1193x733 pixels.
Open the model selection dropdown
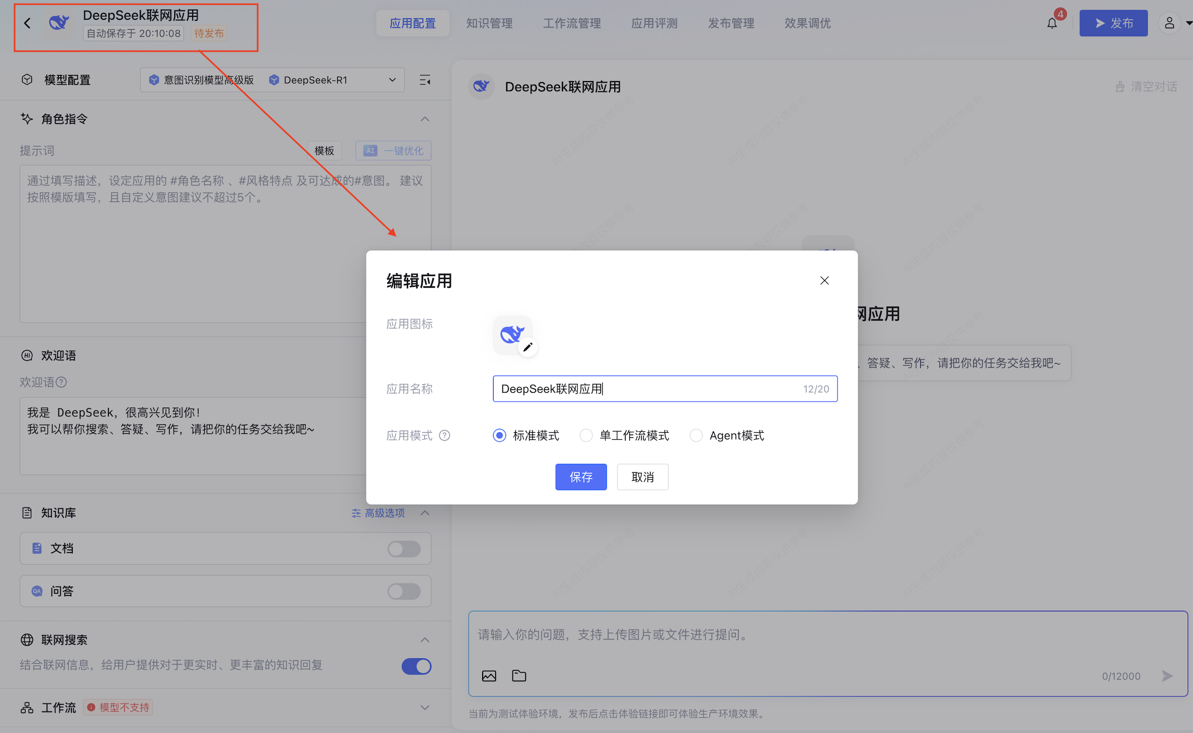coord(272,80)
